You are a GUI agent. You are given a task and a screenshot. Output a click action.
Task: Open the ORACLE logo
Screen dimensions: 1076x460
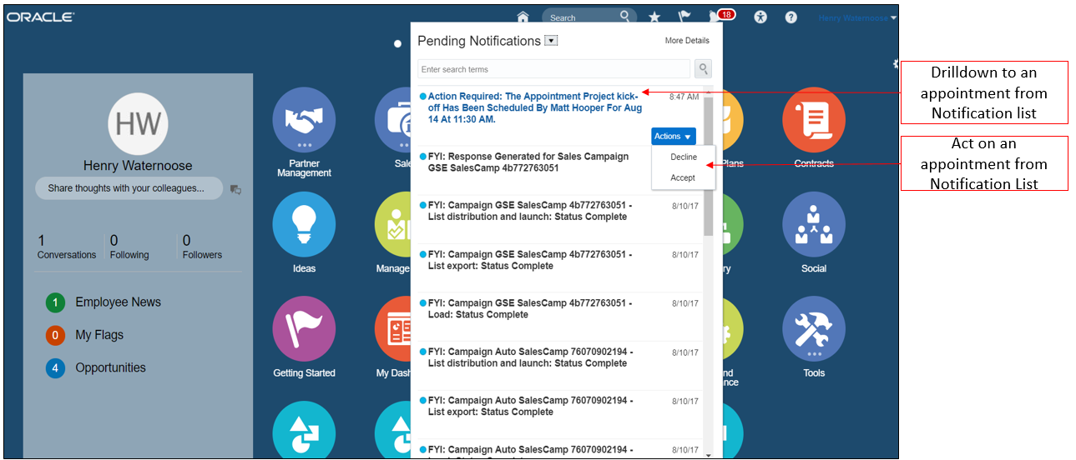tap(40, 17)
